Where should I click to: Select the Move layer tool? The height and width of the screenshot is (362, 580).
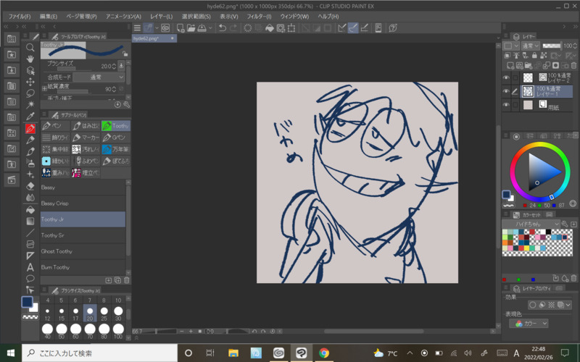point(30,82)
